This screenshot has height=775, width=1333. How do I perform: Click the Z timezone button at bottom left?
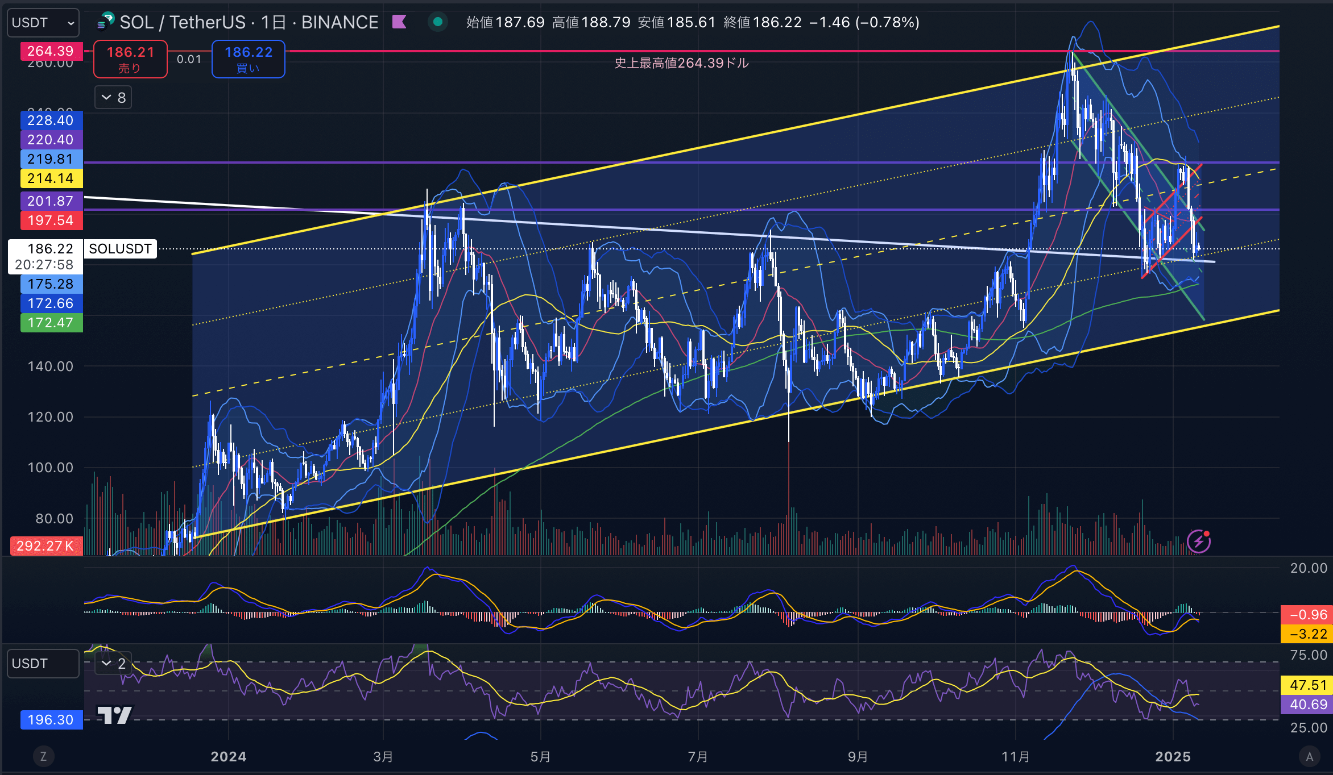click(x=43, y=756)
